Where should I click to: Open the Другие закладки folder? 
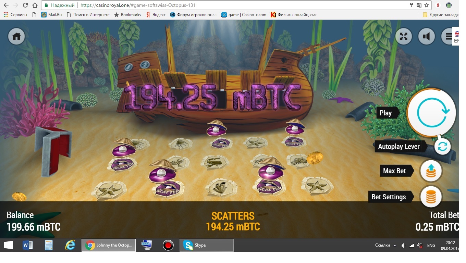point(441,15)
